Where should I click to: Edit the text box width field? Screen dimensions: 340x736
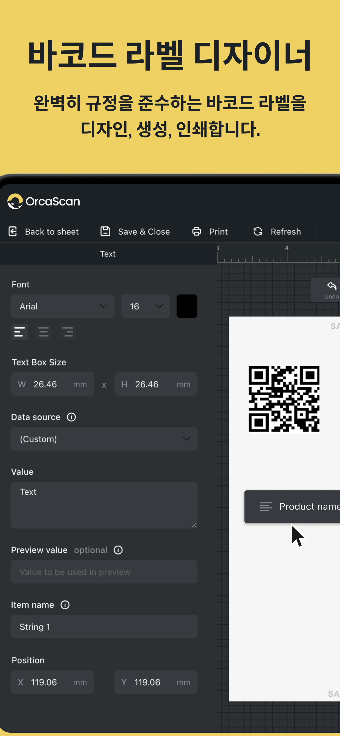[52, 384]
